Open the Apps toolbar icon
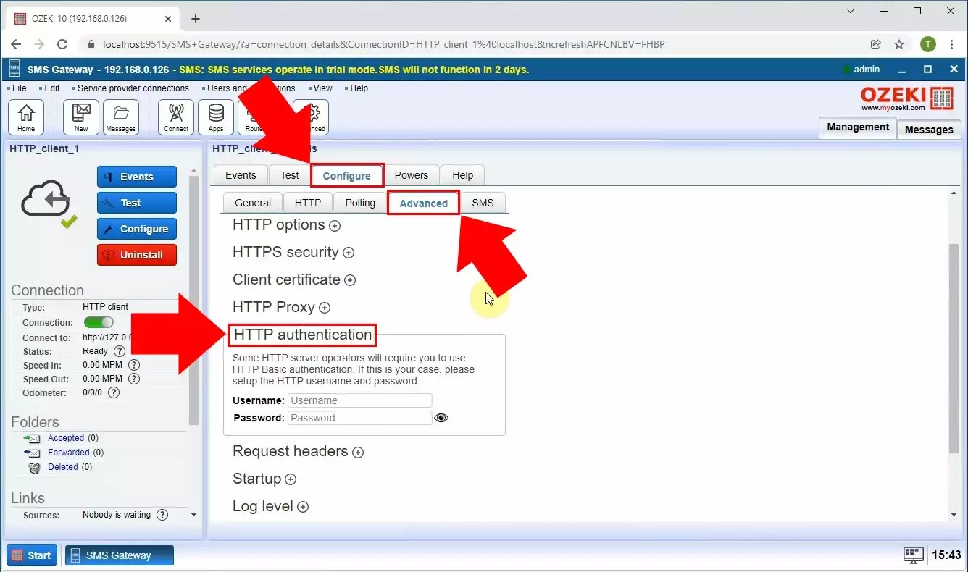The image size is (968, 572). [216, 117]
